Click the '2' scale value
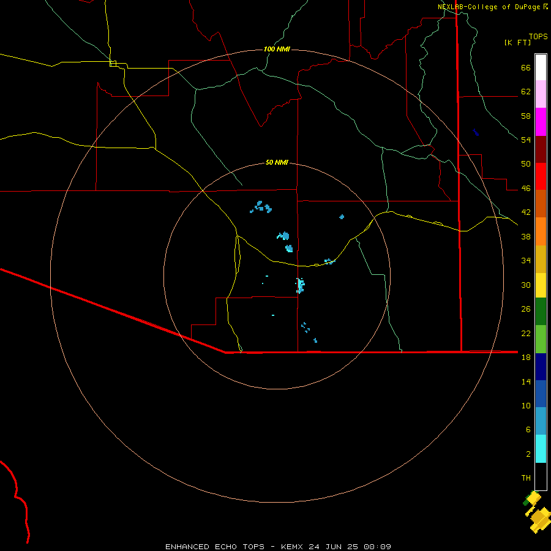 point(528,454)
